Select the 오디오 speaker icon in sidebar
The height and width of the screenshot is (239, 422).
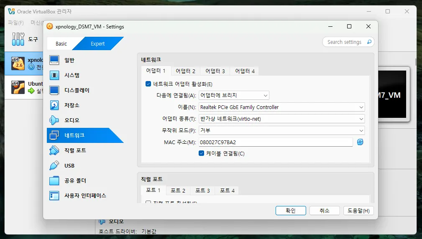[54, 120]
